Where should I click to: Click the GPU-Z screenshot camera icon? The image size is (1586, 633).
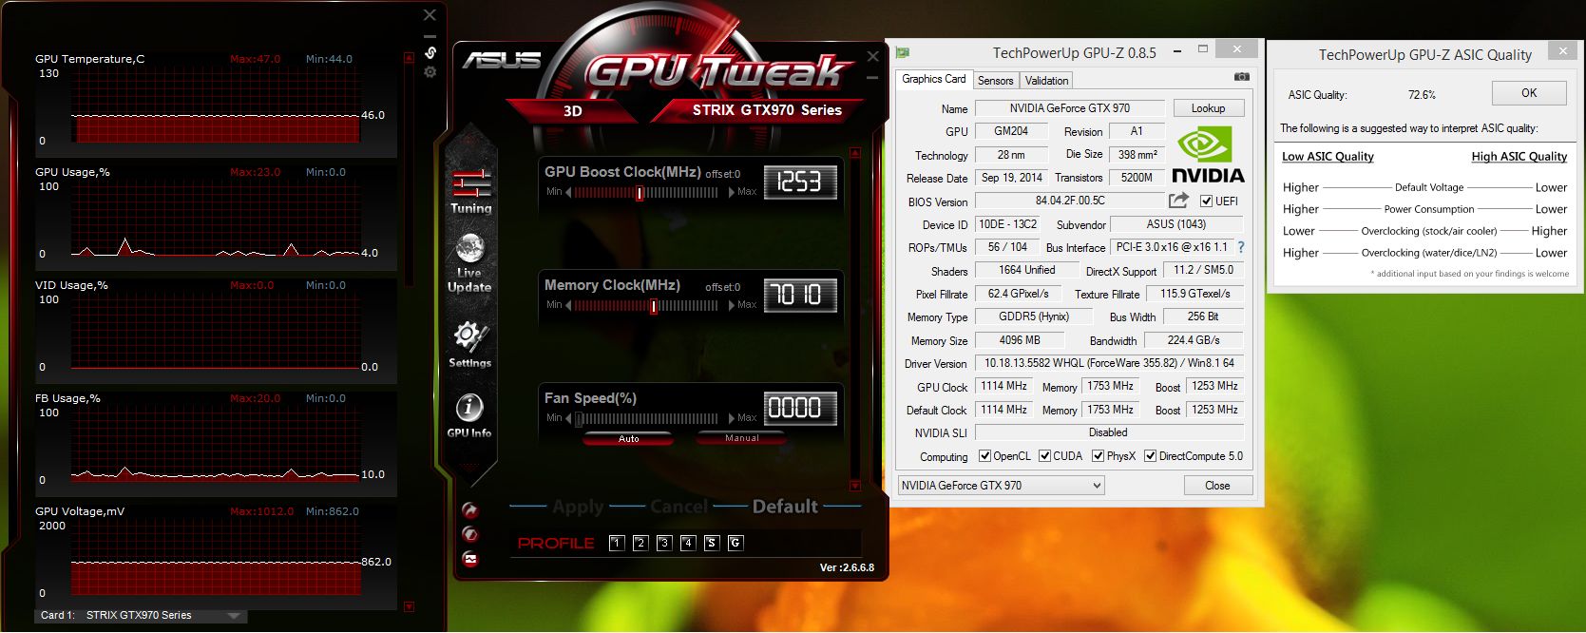(1241, 77)
